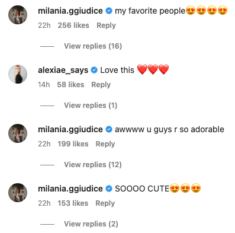
Task: Click verified badge next to alexiae_says
Action: [x=94, y=70]
